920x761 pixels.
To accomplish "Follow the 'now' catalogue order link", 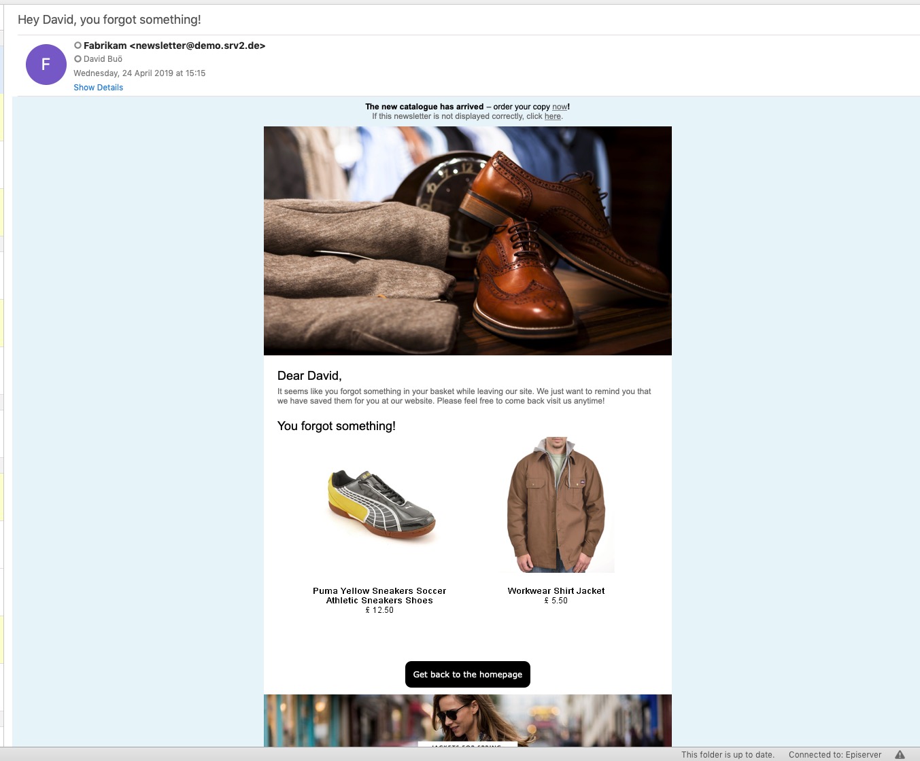I will tap(560, 107).
